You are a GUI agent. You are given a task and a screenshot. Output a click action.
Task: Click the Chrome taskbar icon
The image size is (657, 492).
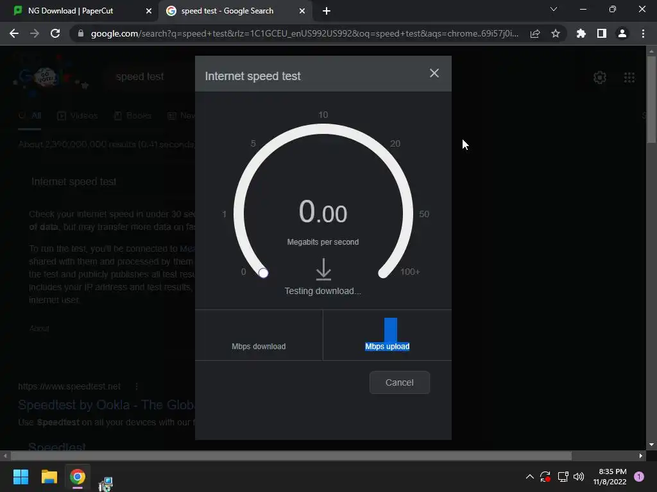pyautogui.click(x=78, y=477)
